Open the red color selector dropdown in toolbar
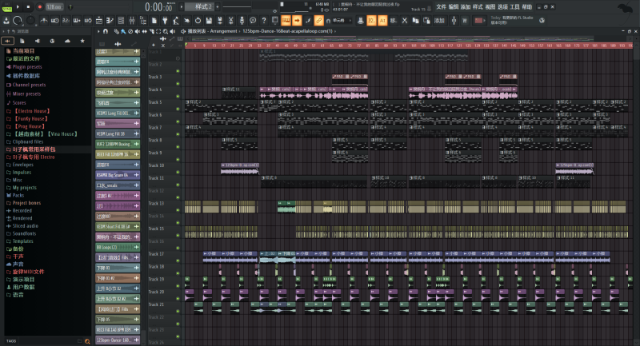The width and height of the screenshot is (640, 346). (x=478, y=21)
